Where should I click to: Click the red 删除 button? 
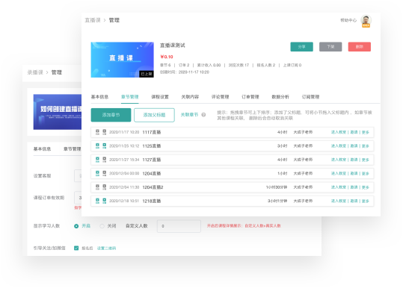(360, 47)
